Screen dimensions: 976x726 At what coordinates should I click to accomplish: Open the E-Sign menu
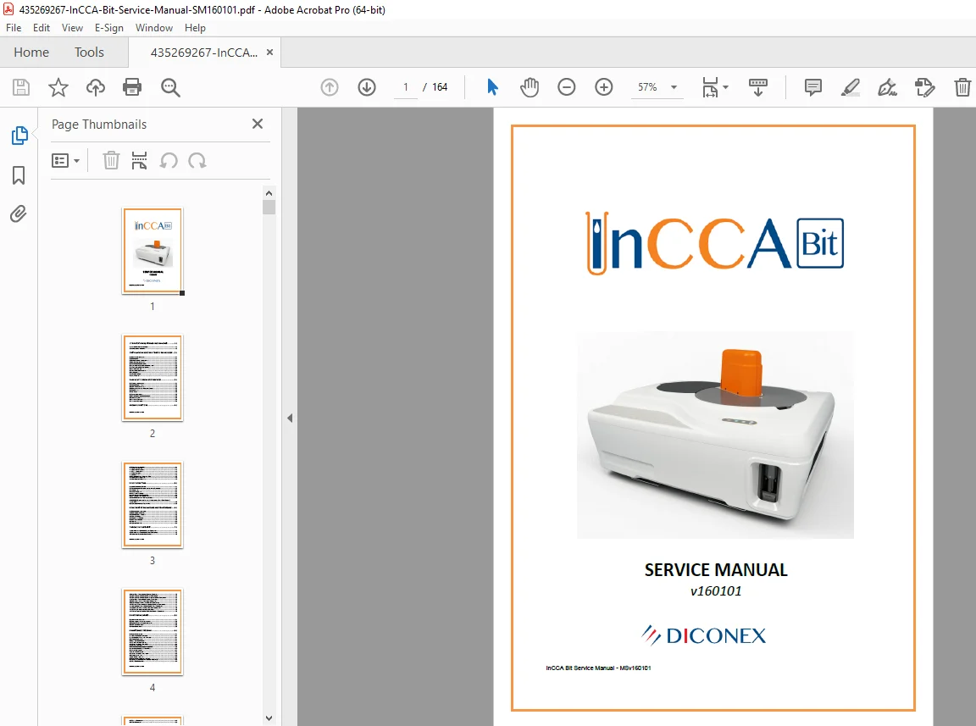tap(109, 28)
